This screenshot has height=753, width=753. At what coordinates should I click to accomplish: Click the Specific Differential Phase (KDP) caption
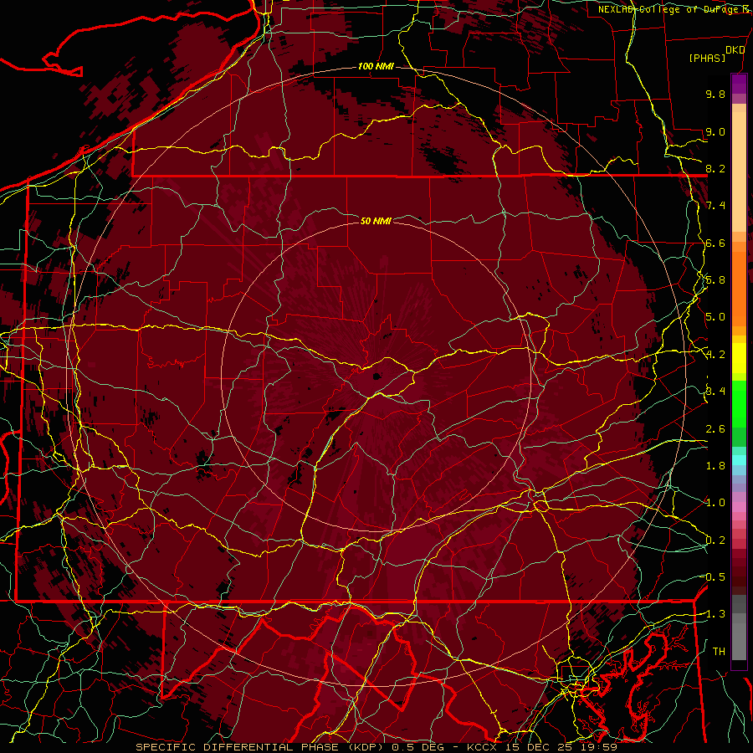(x=262, y=747)
